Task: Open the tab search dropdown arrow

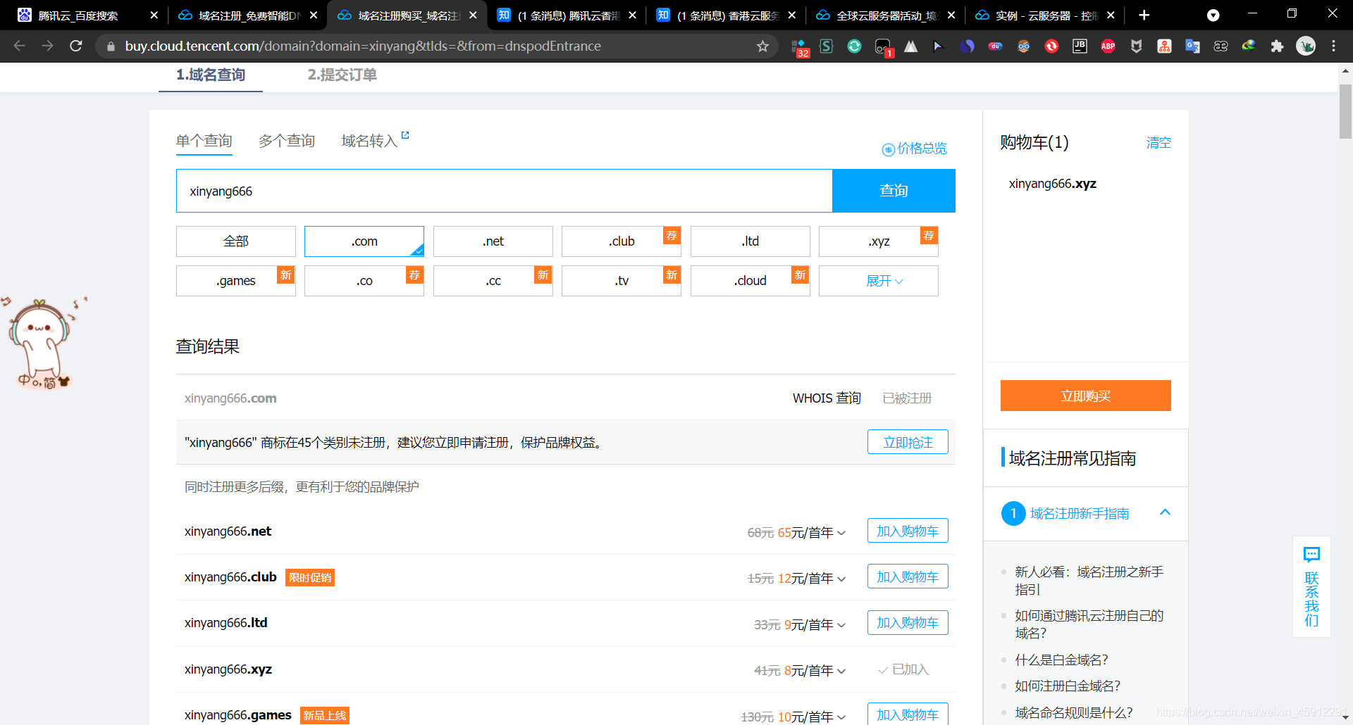Action: pos(1213,15)
